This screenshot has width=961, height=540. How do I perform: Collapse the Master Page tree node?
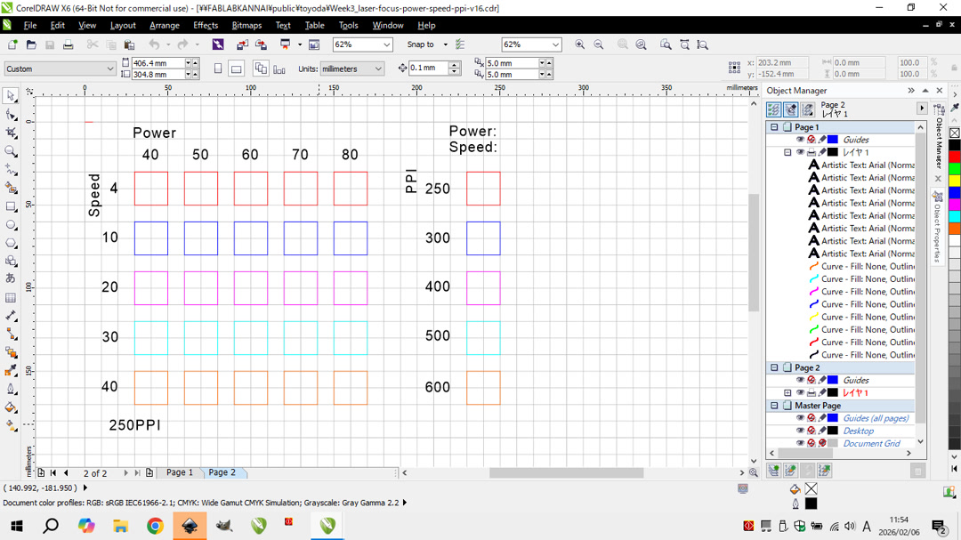773,406
